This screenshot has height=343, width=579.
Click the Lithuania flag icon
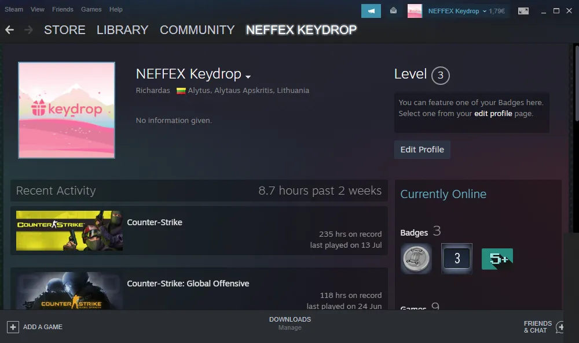(181, 91)
